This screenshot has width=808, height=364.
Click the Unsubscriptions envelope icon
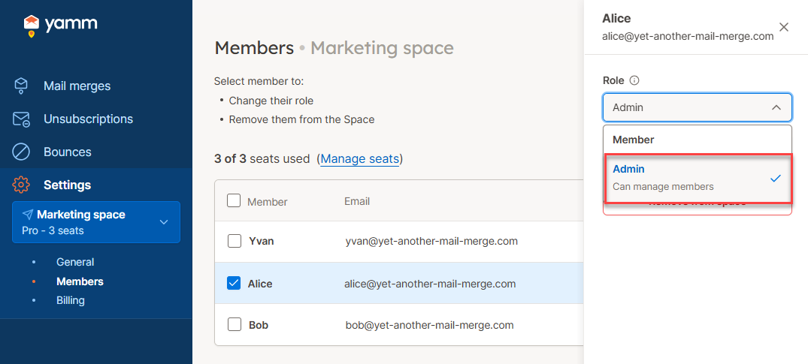tap(21, 119)
